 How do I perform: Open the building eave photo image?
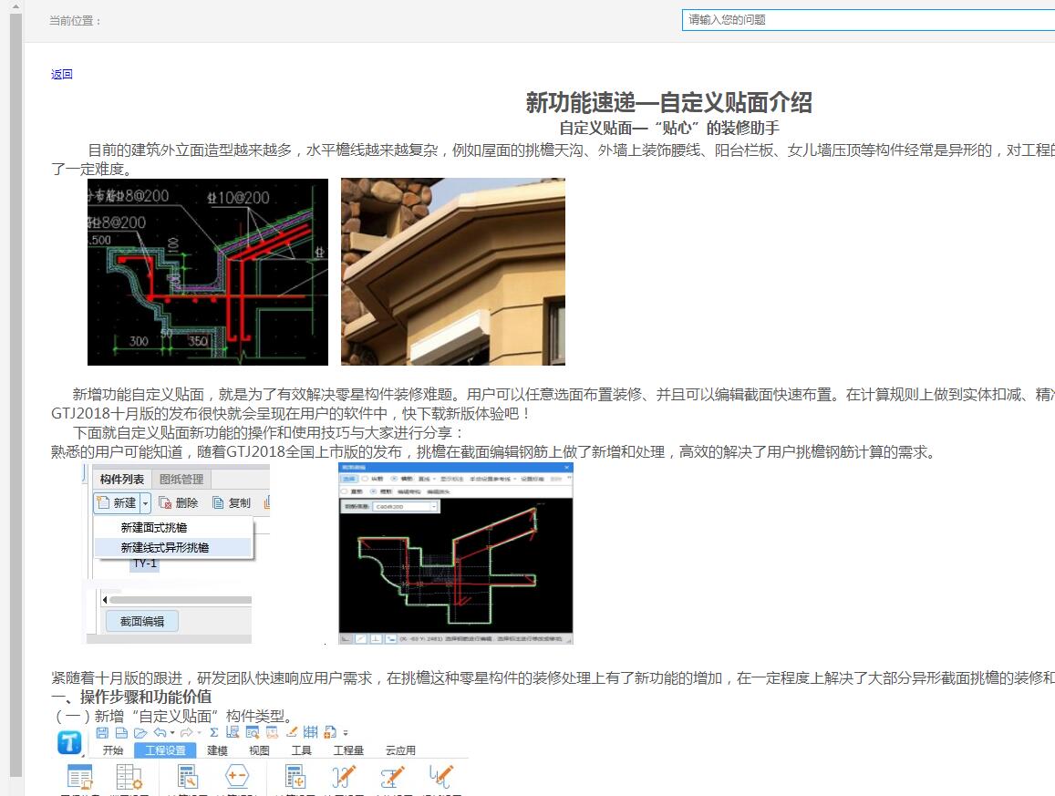pos(453,272)
